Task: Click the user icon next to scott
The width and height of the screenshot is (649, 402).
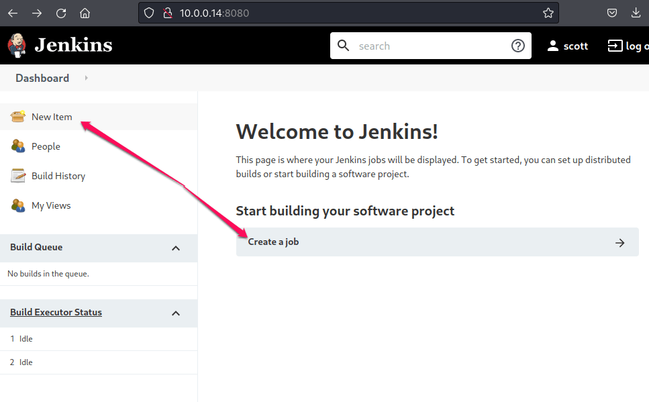Action: tap(552, 45)
